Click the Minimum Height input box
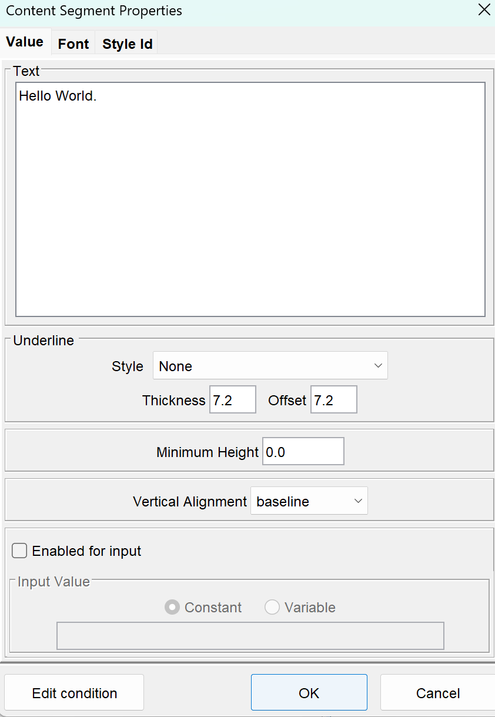495x717 pixels. tap(303, 452)
